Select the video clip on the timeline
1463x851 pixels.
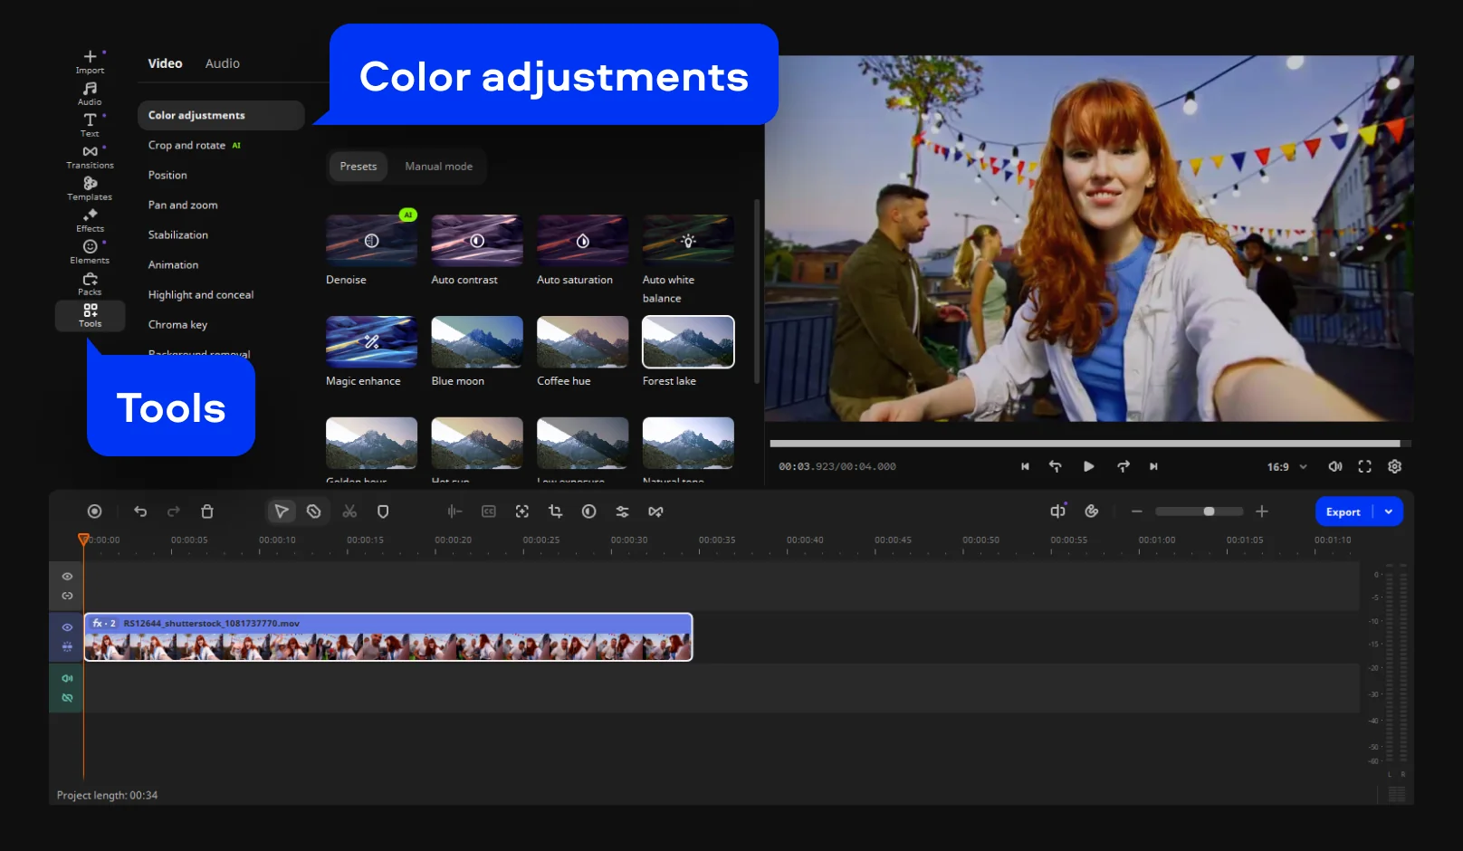click(388, 637)
